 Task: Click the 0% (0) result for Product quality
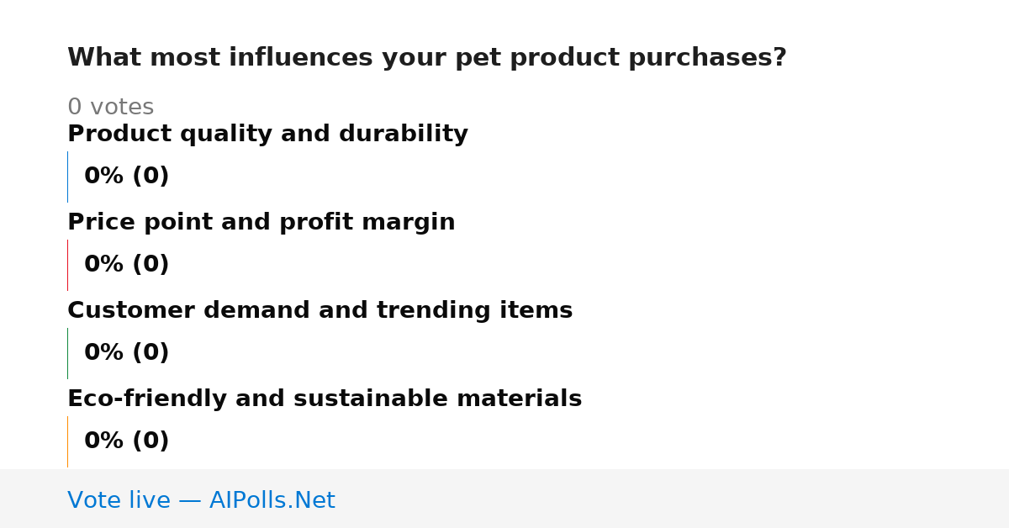coord(127,177)
